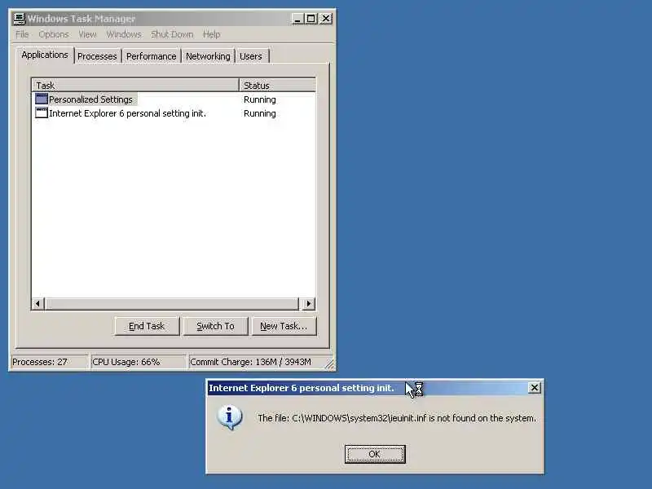Click the blue information icon in dialog
Image resolution: width=652 pixels, height=489 pixels.
tap(230, 417)
